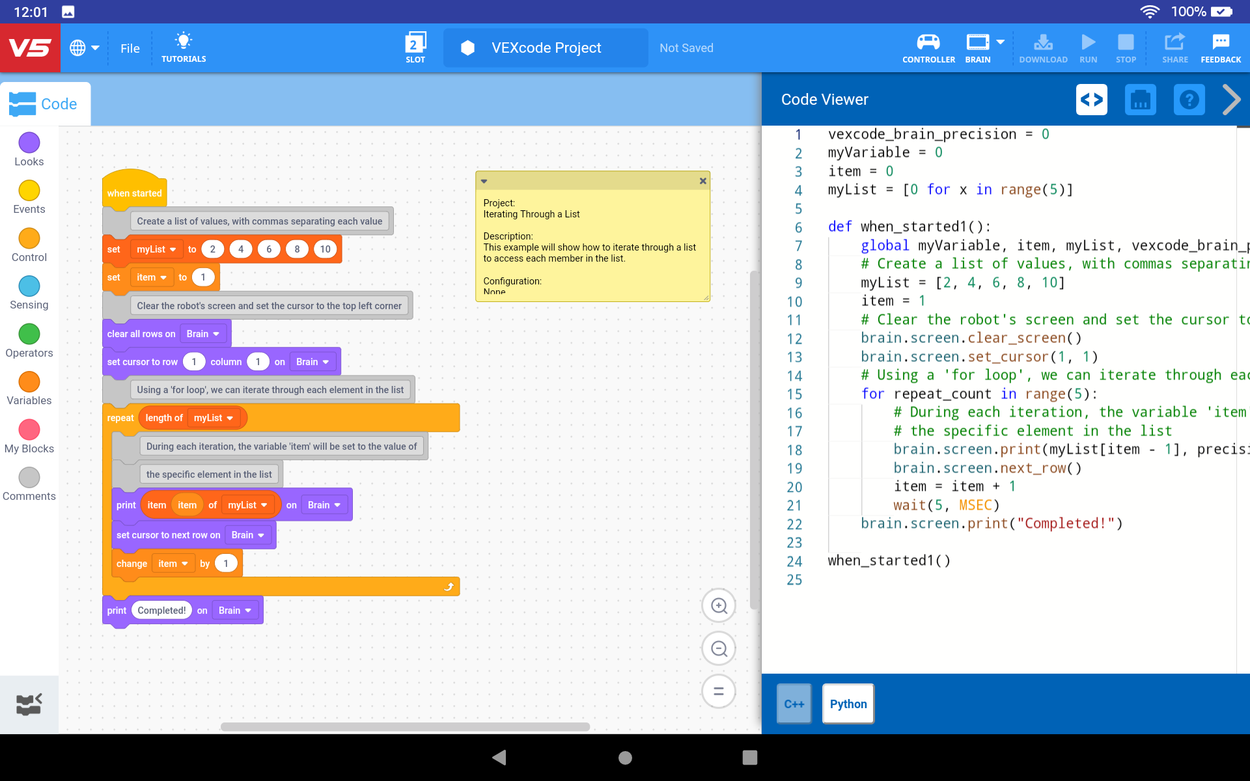This screenshot has width=1250, height=781.
Task: Open the Controller settings icon
Action: coord(928,48)
